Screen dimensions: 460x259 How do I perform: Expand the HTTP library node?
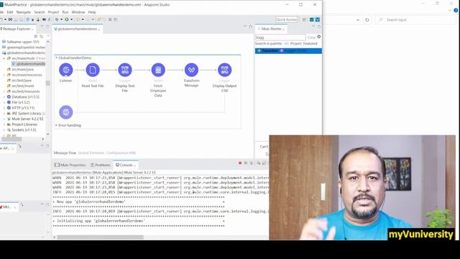tap(4, 108)
